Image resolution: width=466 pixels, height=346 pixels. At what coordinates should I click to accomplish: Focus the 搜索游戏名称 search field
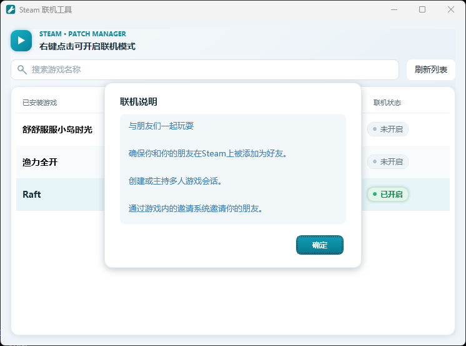[x=205, y=69]
